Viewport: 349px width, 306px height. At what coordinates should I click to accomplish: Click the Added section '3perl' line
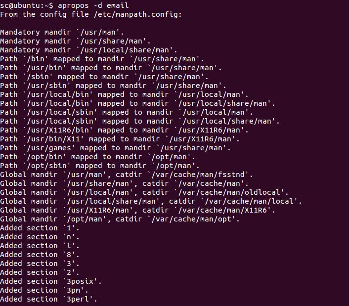(48, 299)
